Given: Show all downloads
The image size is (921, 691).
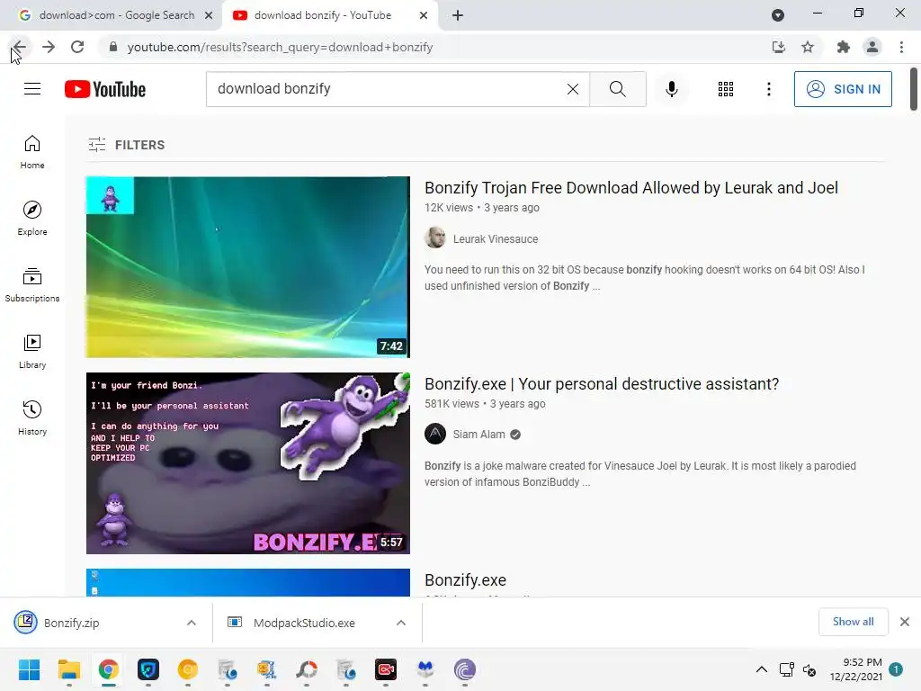Looking at the screenshot, I should pos(853,622).
